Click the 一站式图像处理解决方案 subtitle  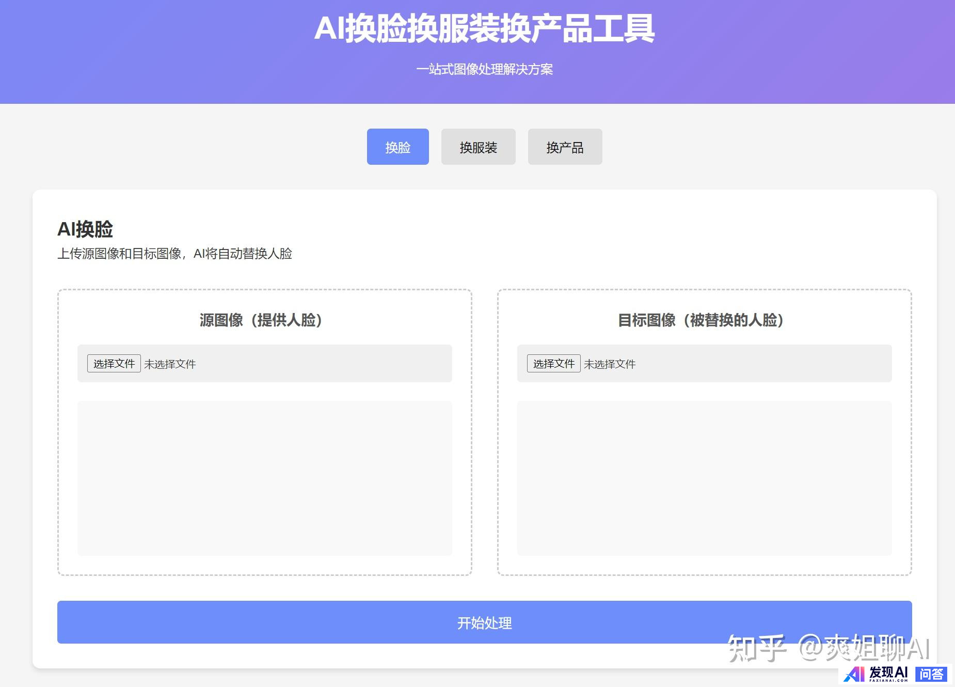pyautogui.click(x=484, y=69)
